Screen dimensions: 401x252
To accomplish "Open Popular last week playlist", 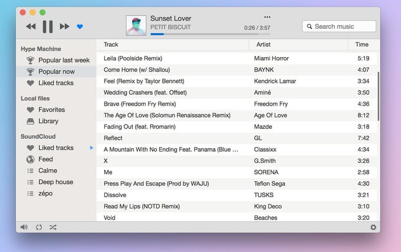I will click(56, 60).
